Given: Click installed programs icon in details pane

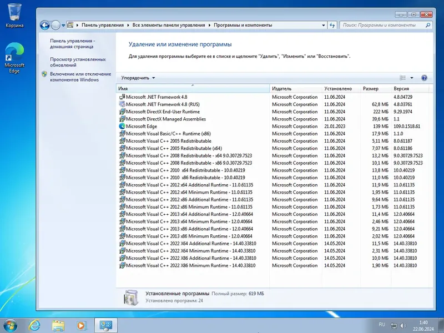Looking at the screenshot, I should pyautogui.click(x=131, y=297).
